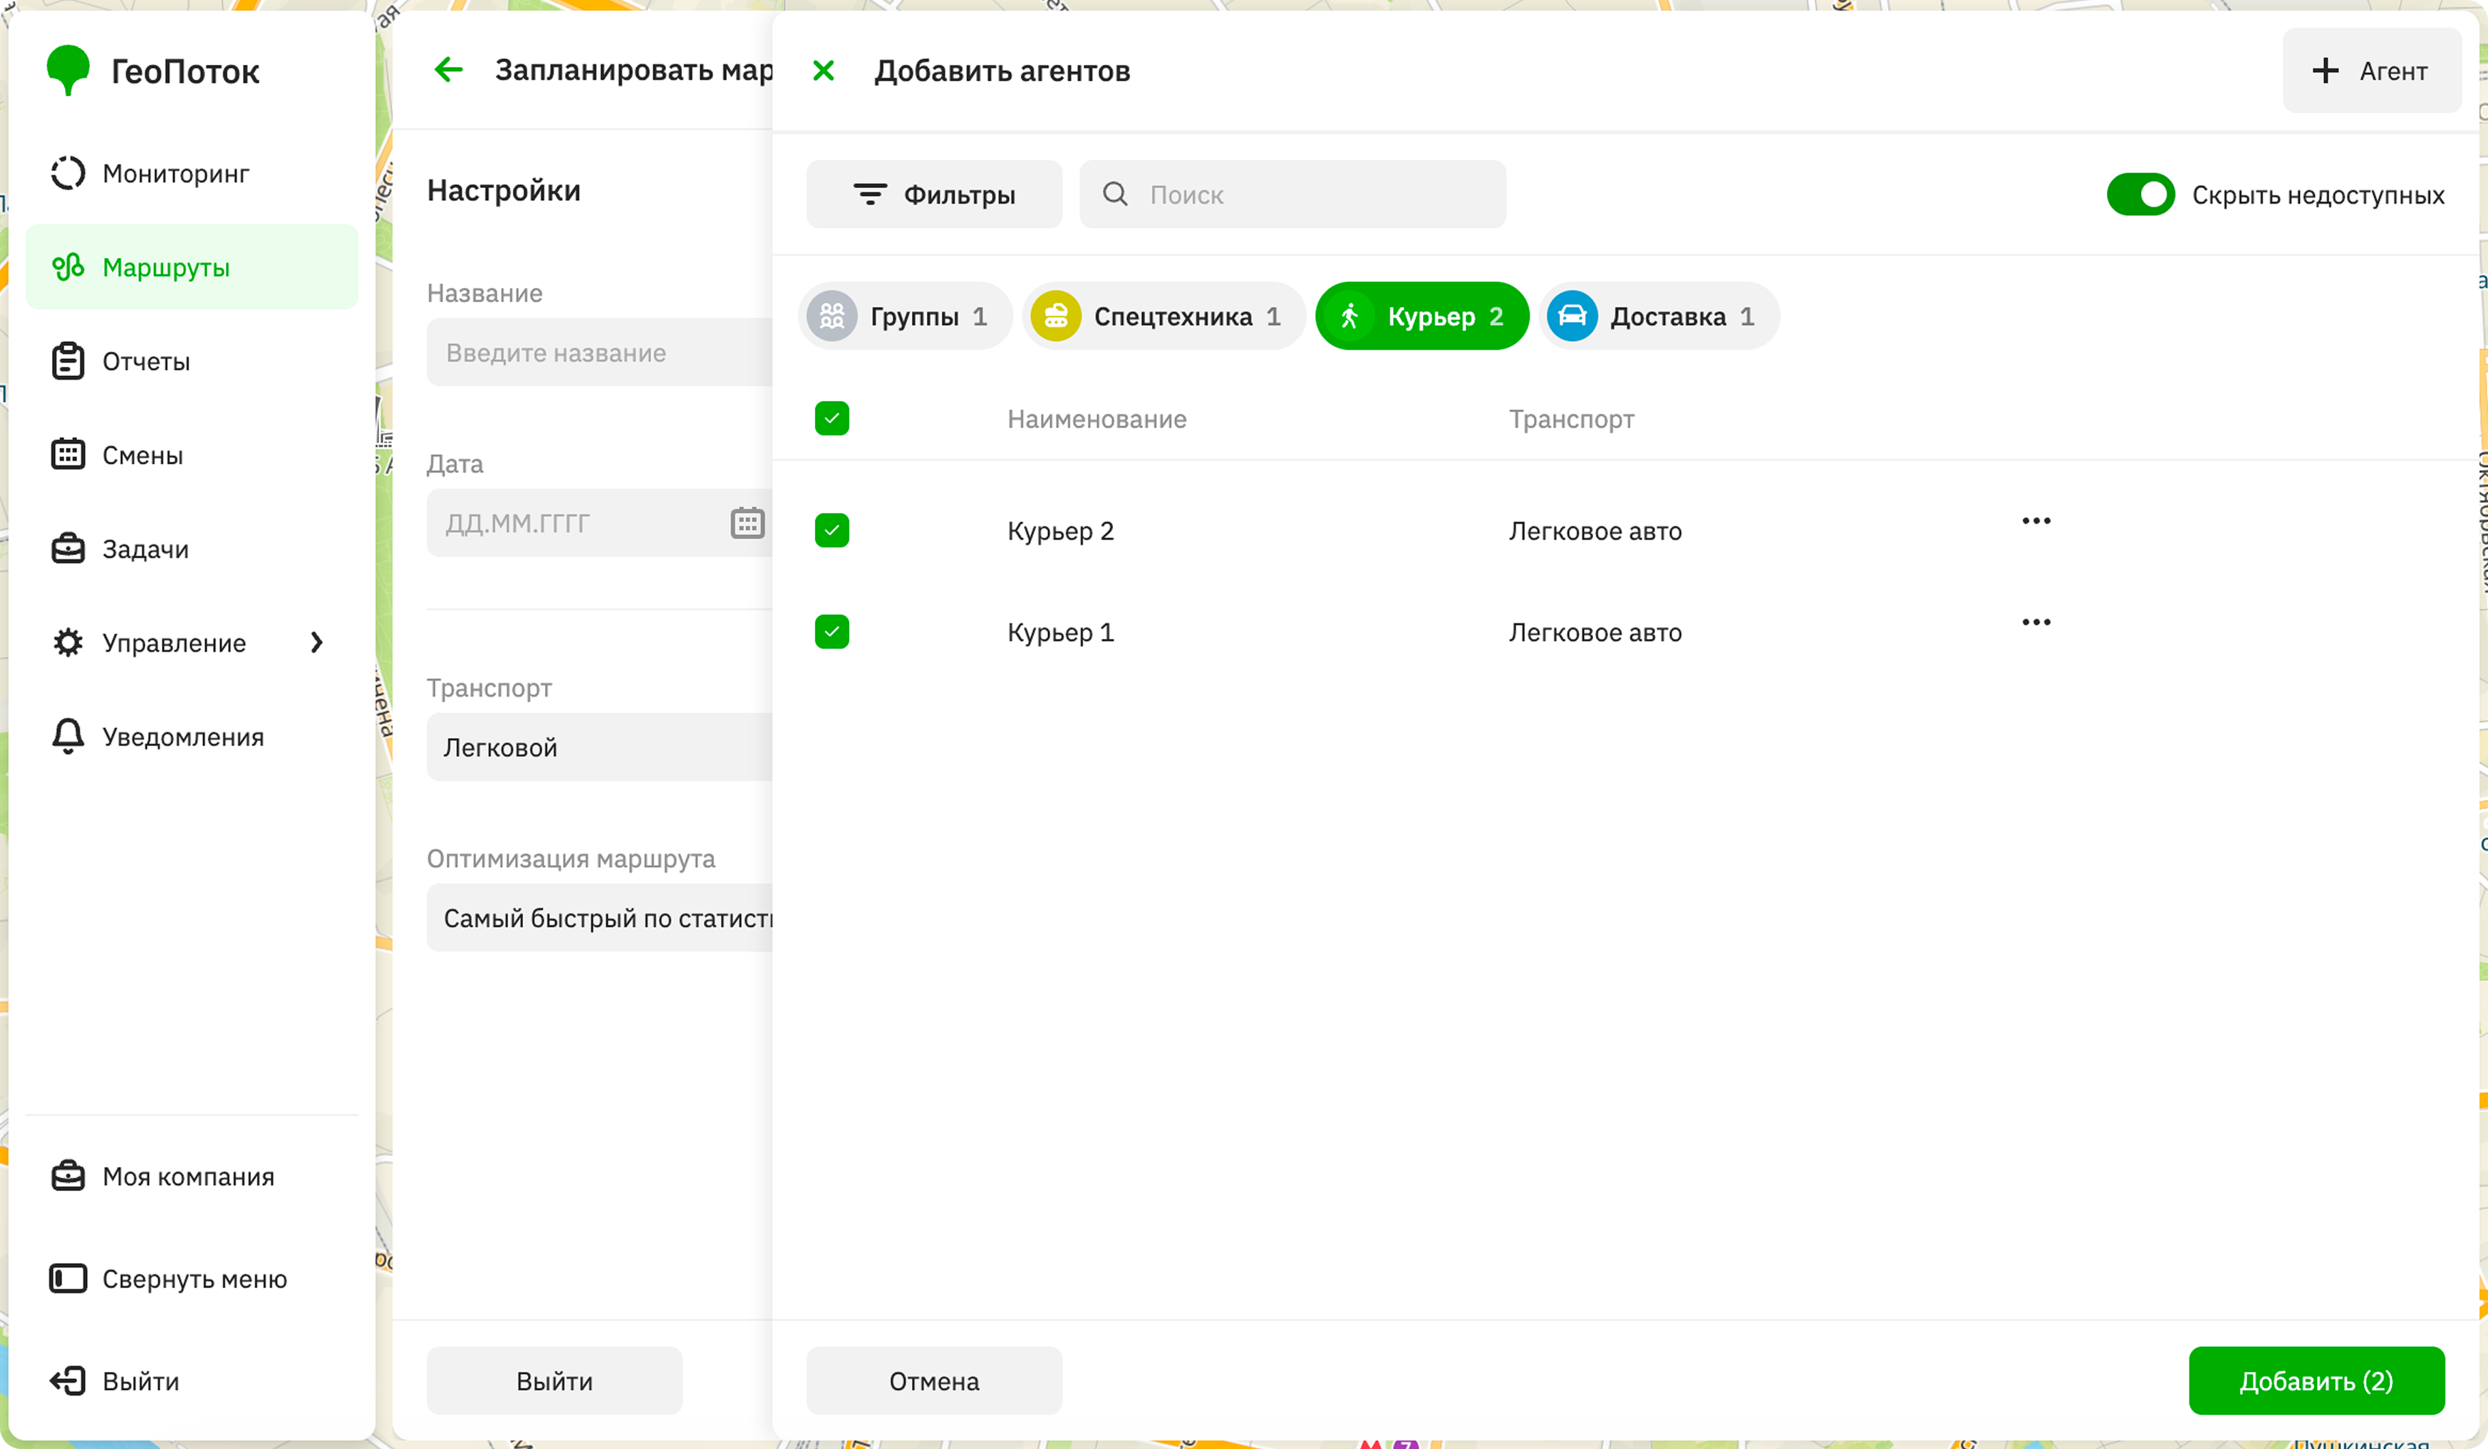Open Моя компания page
Image resolution: width=2488 pixels, height=1449 pixels.
click(x=192, y=1177)
